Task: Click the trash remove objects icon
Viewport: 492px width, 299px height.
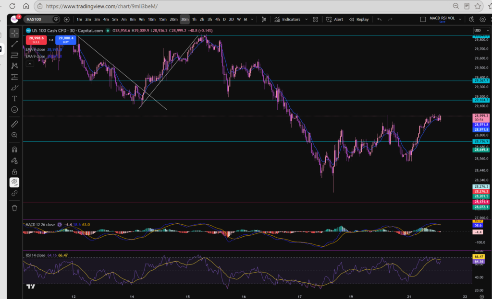Action: (14, 208)
